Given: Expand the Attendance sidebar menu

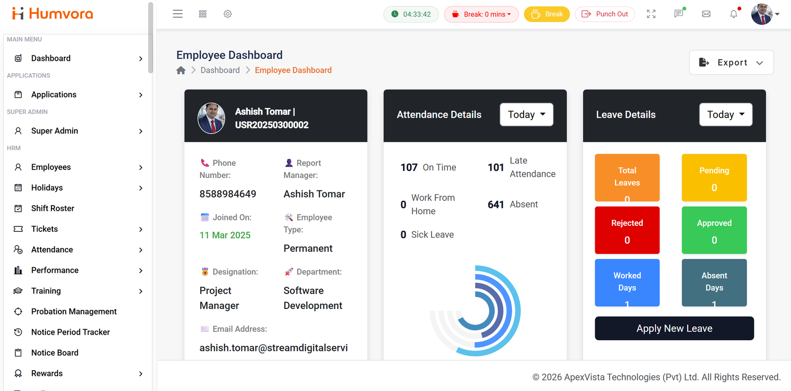Looking at the screenshot, I should point(78,250).
